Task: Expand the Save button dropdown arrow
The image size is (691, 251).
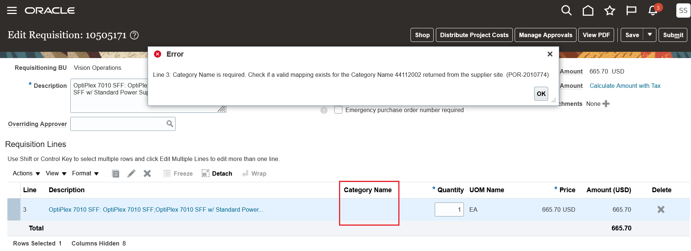Action: 650,35
